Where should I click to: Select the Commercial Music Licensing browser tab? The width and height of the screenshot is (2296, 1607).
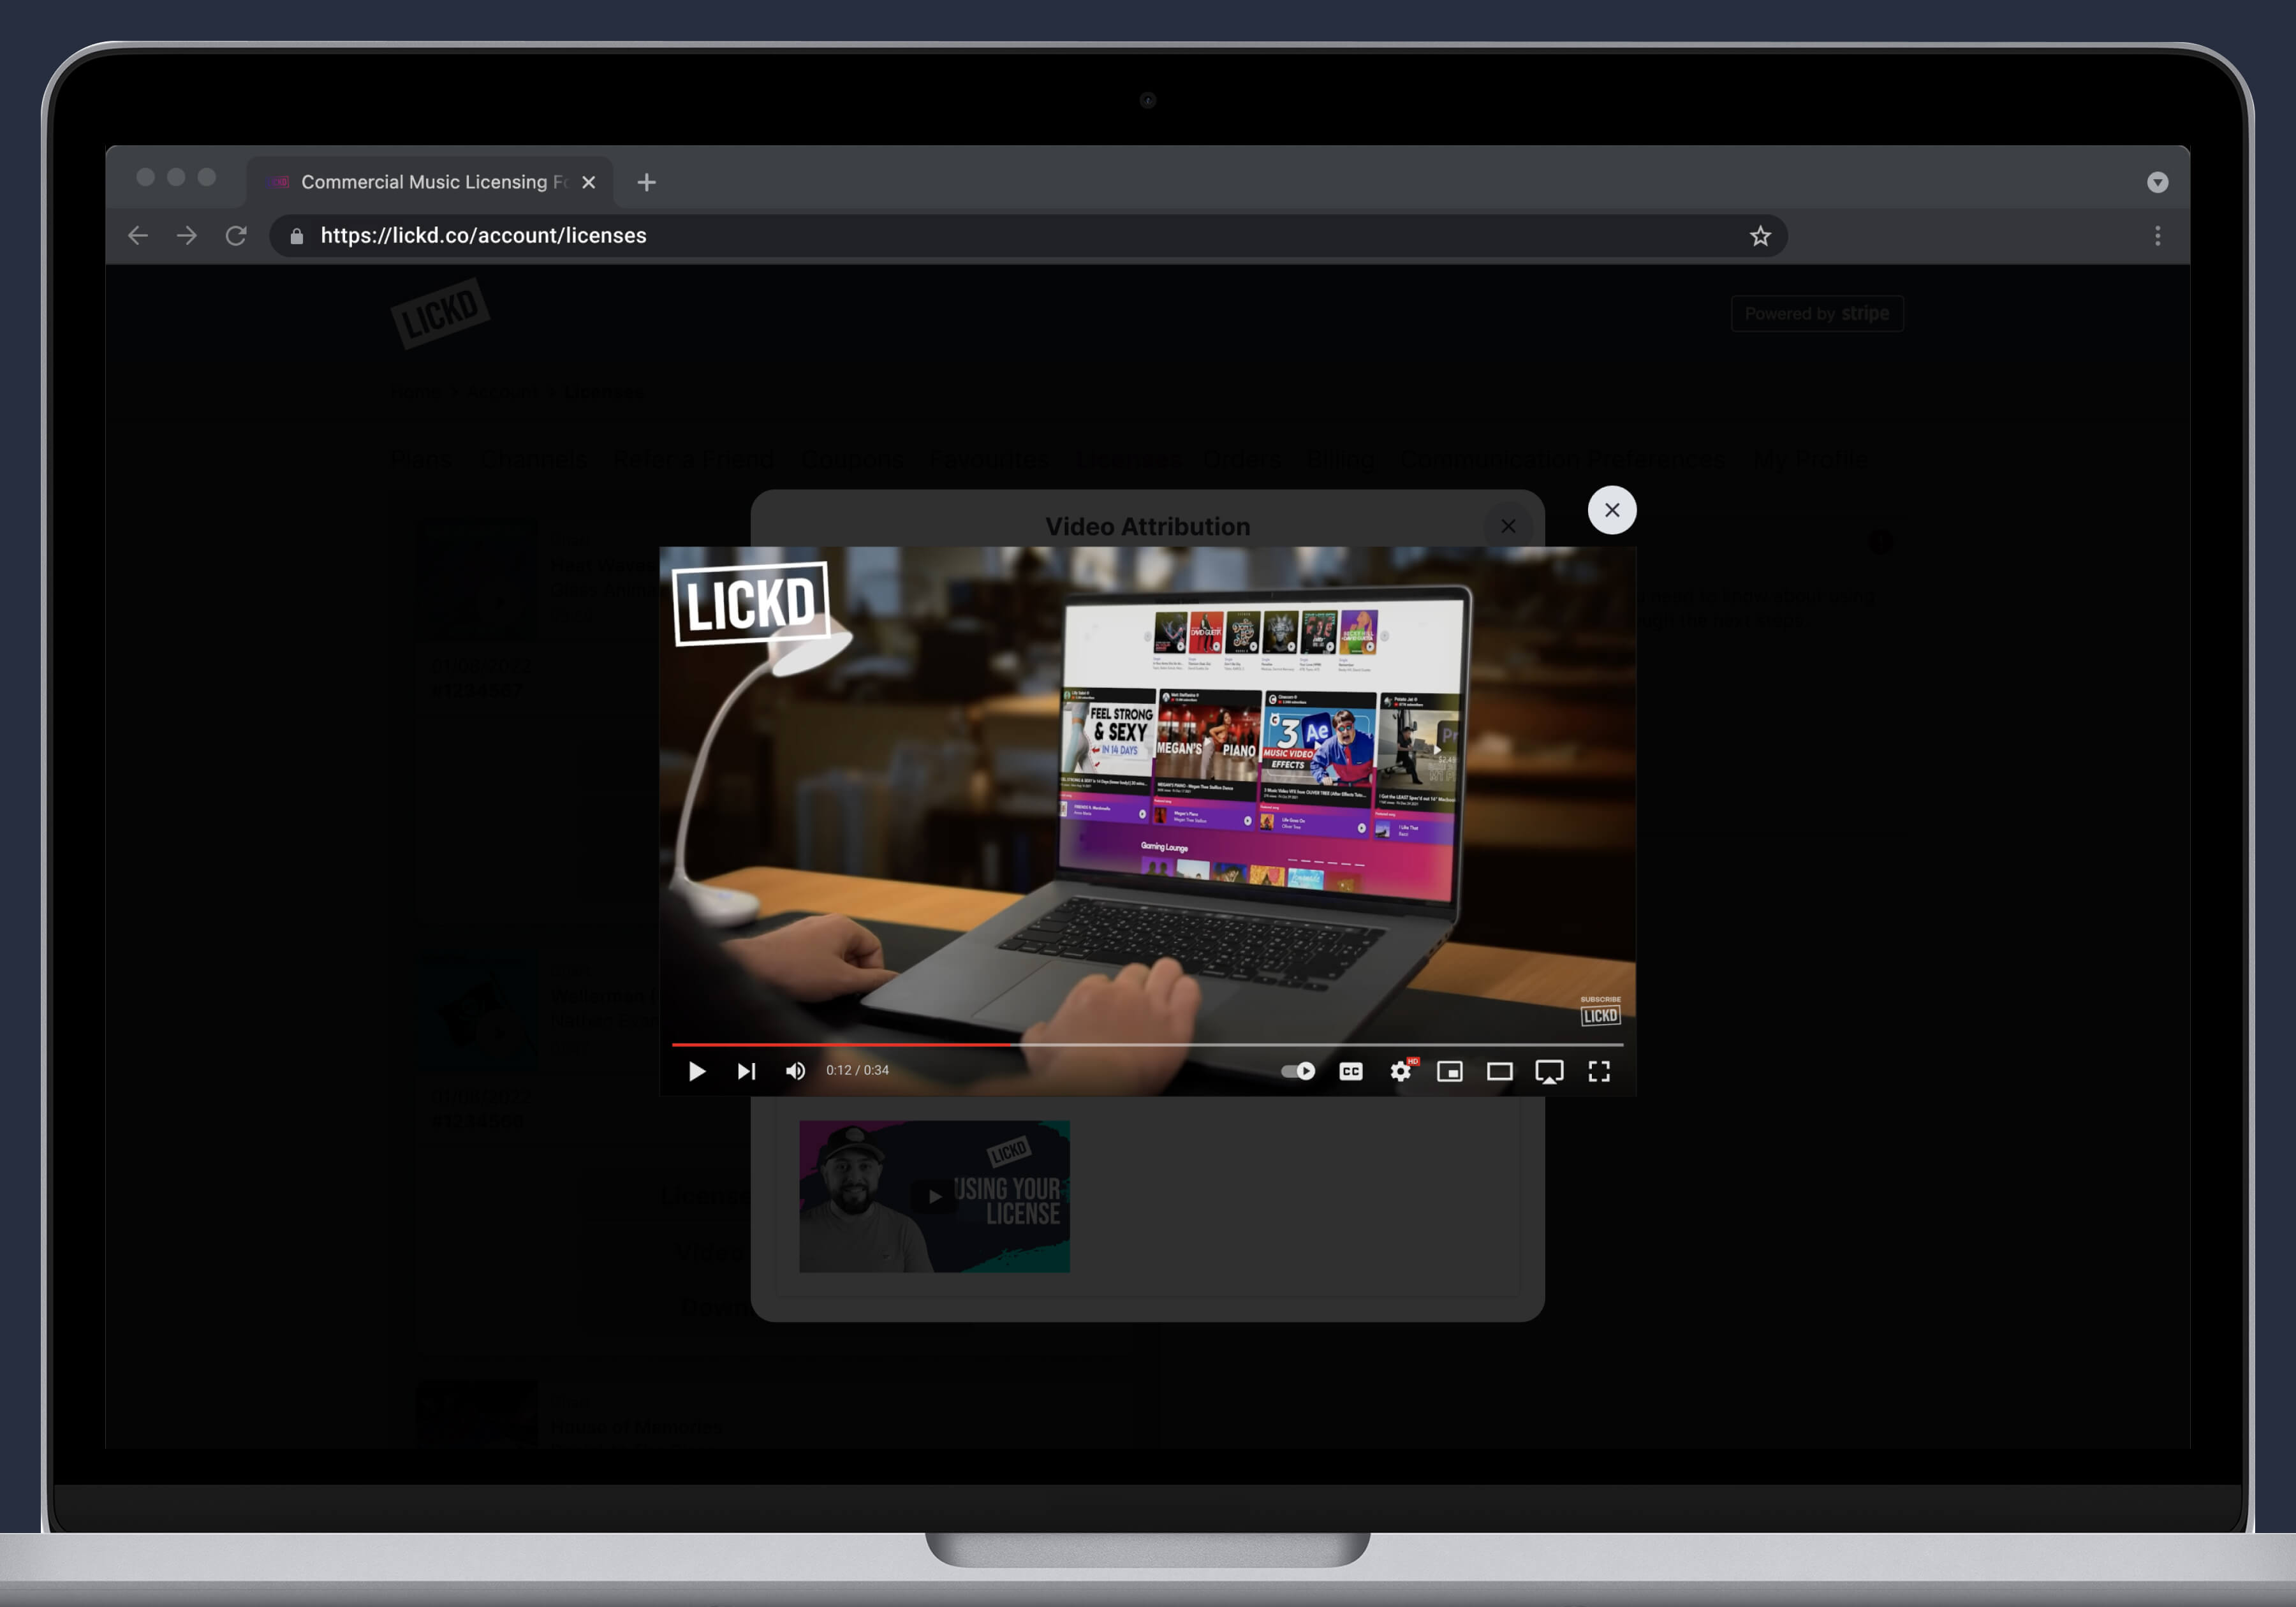tap(430, 182)
